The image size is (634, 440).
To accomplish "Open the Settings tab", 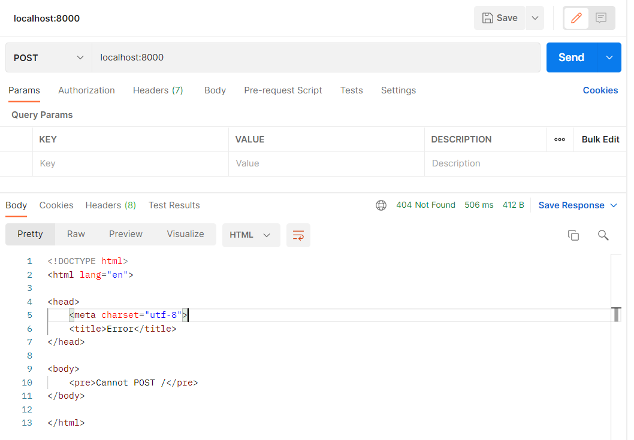I will pyautogui.click(x=398, y=90).
